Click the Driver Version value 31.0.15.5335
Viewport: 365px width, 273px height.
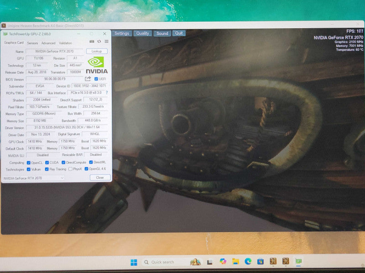[x=67, y=127]
